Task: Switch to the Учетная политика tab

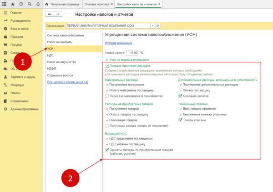Action: click(97, 4)
